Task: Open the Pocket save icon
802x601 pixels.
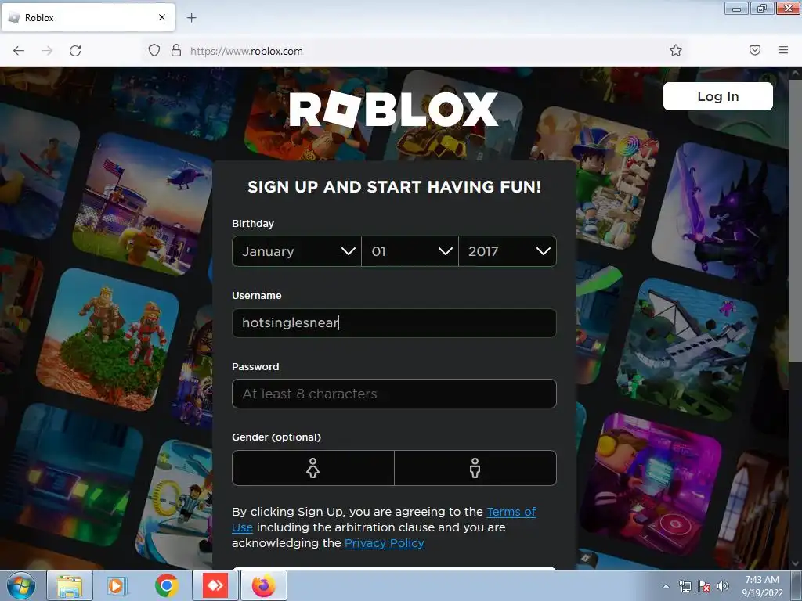Action: coord(755,50)
